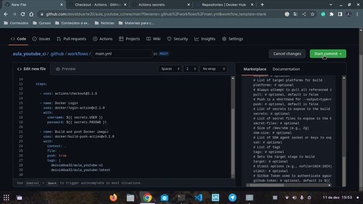The height and width of the screenshot is (204, 363).
Task: Open the Security tab
Action: pos(178,39)
